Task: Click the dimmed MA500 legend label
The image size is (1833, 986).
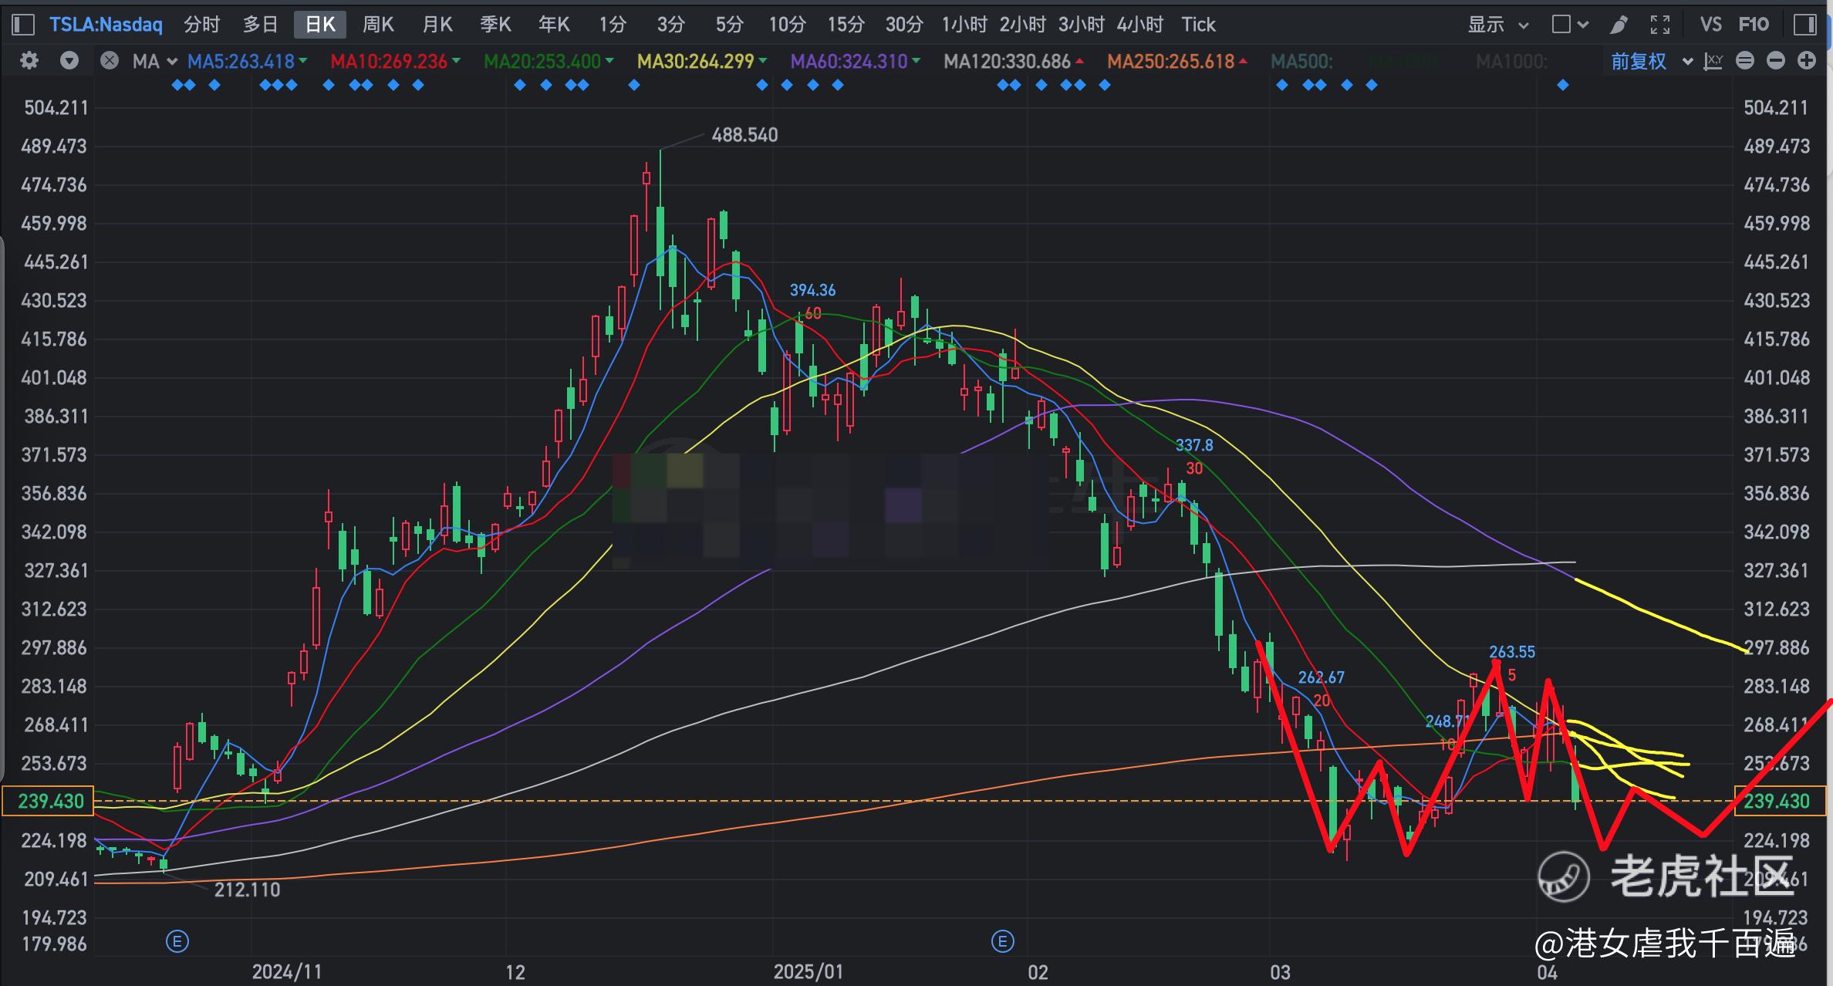Action: [1301, 61]
